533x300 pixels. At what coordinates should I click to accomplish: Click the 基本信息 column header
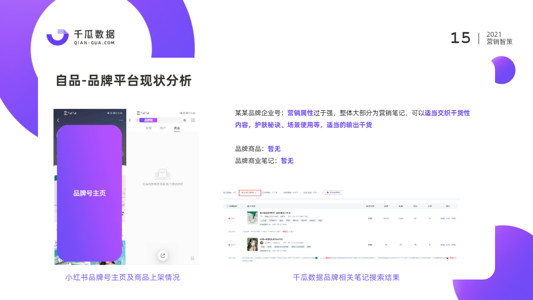252,206
